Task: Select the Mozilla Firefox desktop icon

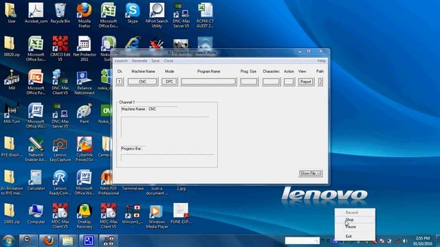Action: pos(84,15)
